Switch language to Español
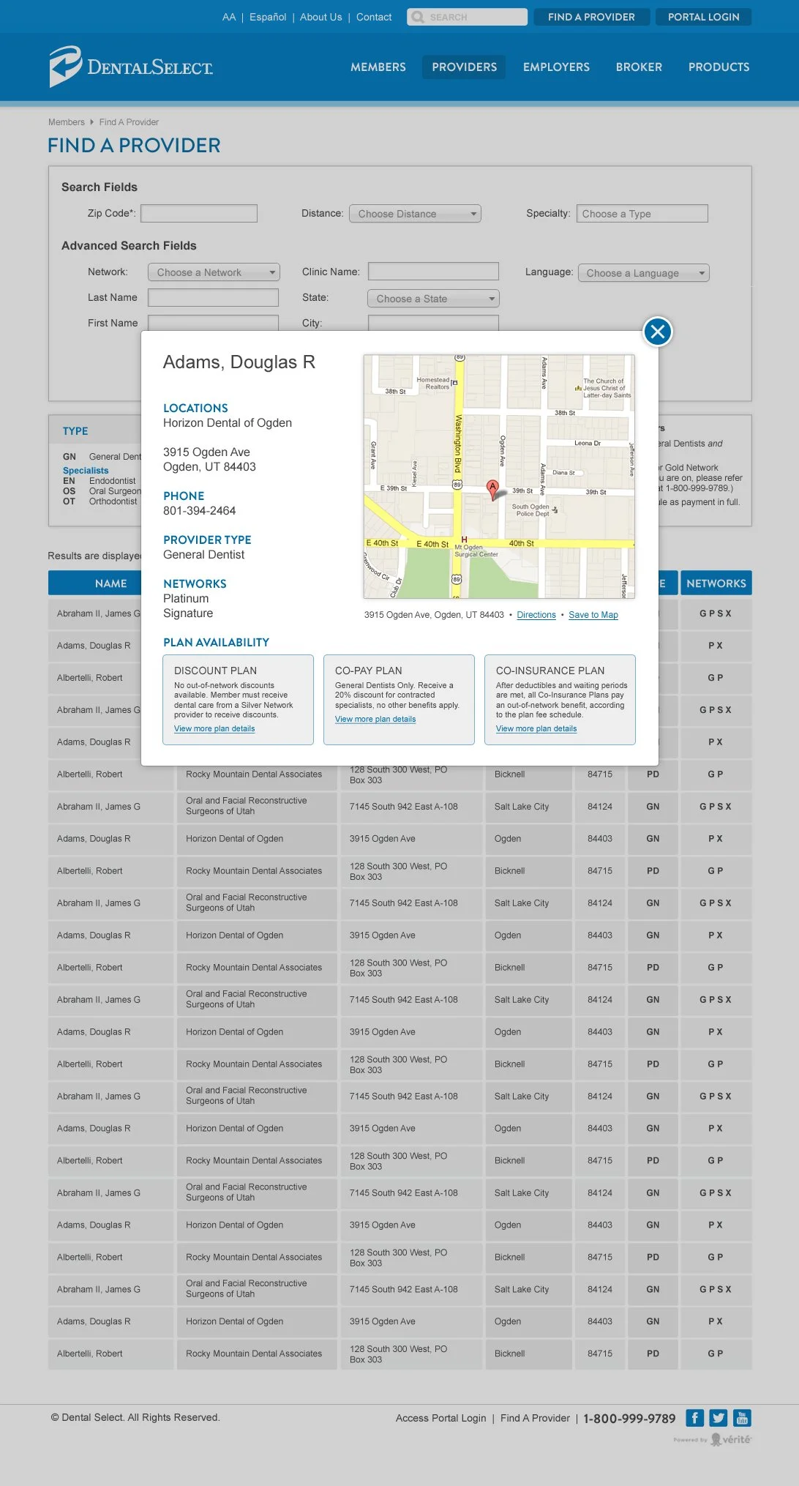Image resolution: width=799 pixels, height=1486 pixels. 268,17
